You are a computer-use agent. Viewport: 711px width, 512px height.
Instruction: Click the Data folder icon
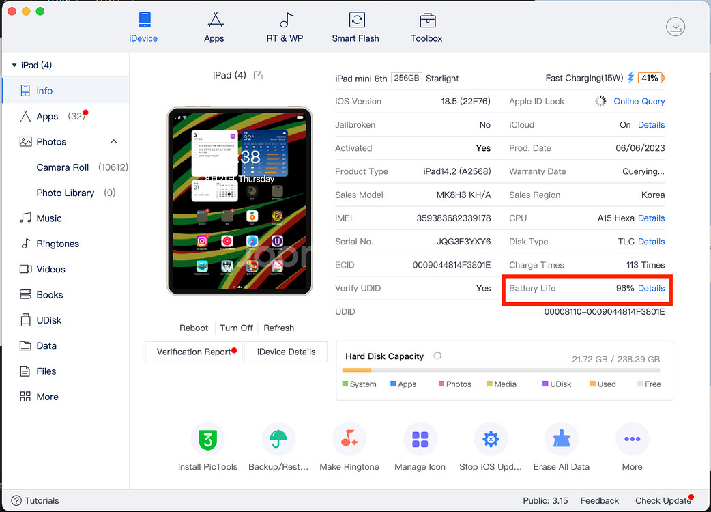click(25, 345)
